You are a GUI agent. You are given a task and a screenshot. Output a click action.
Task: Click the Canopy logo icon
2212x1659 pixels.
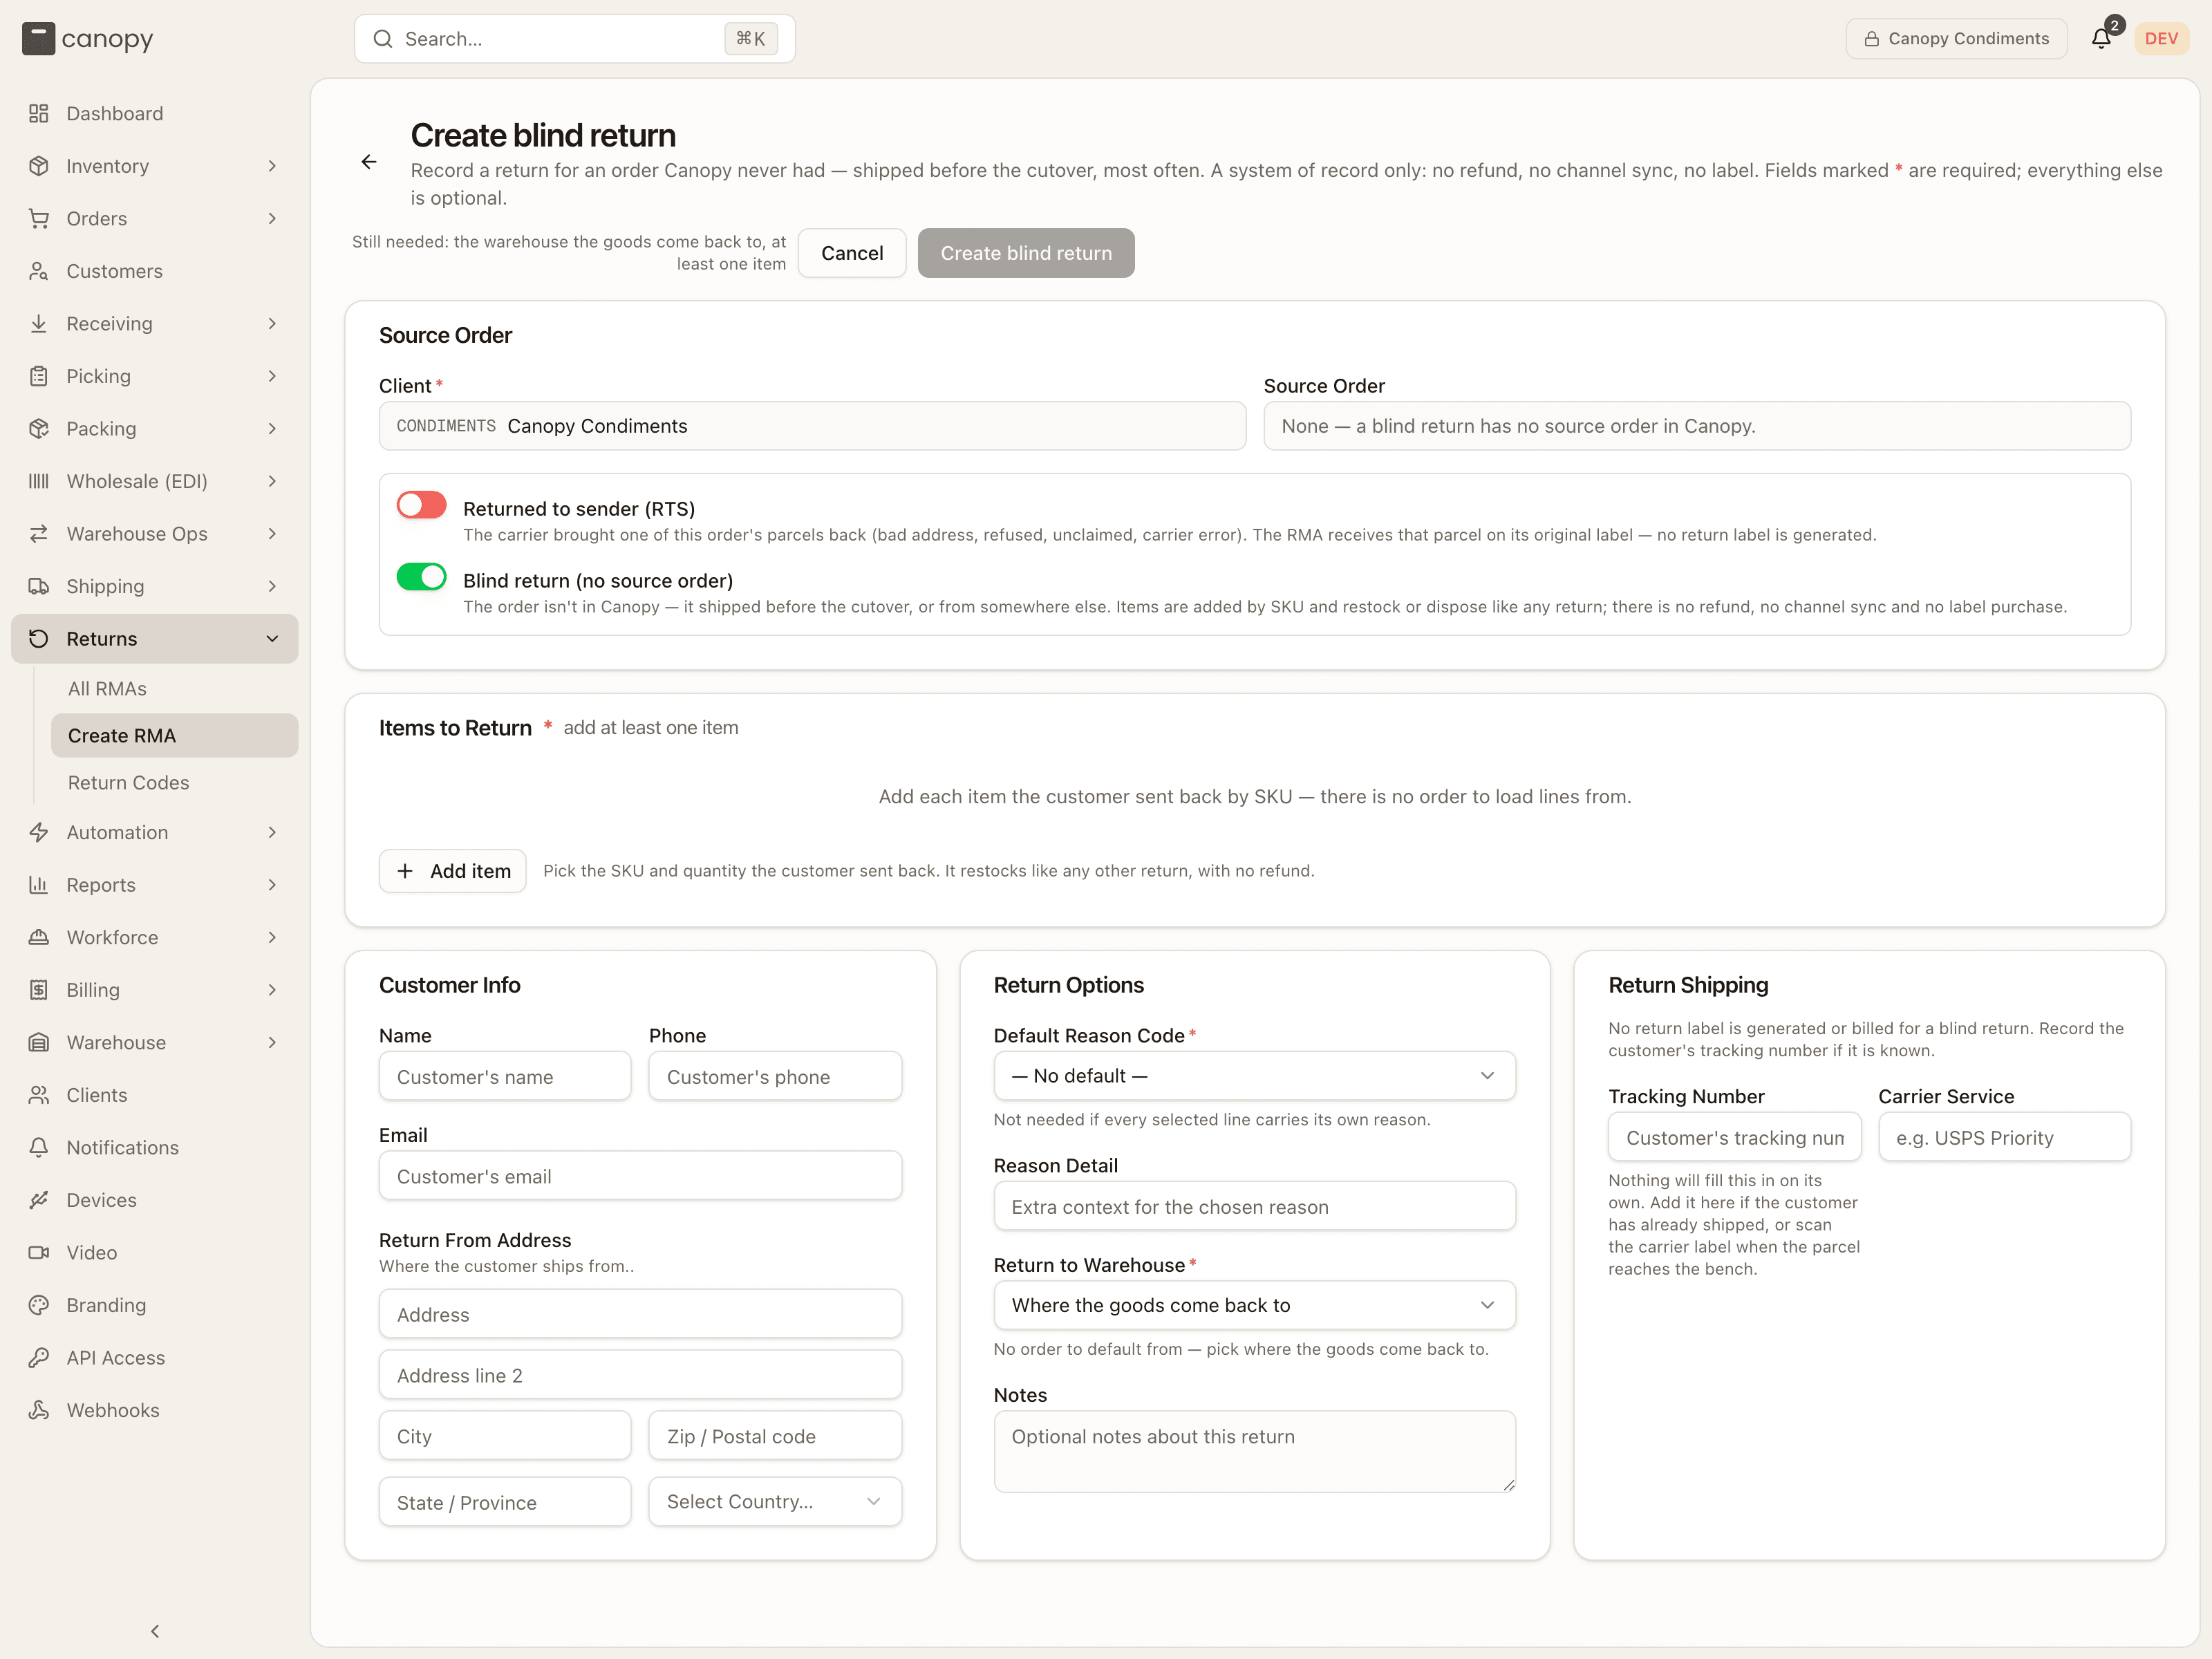tap(38, 39)
